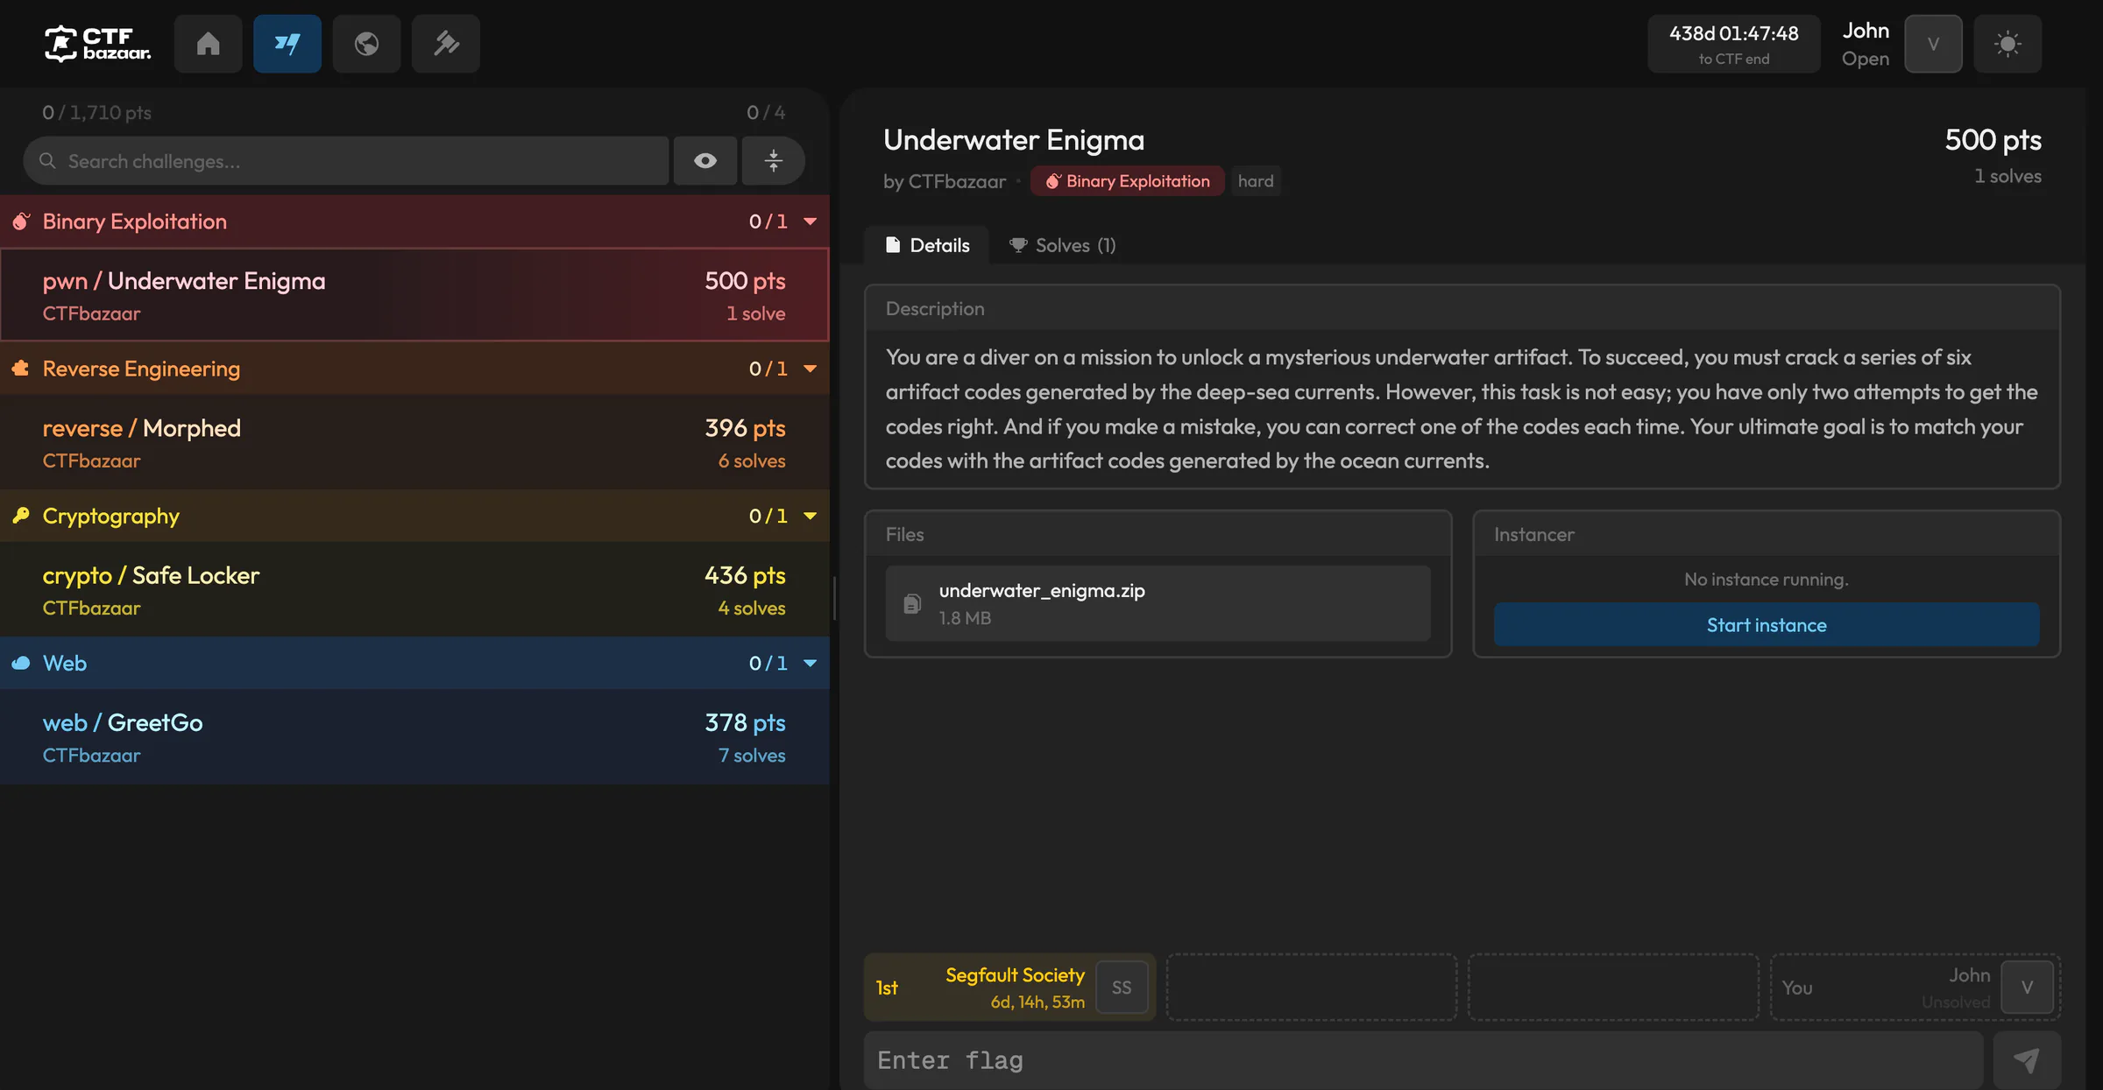Focus the Search challenges field
2103x1090 pixels.
coord(346,160)
